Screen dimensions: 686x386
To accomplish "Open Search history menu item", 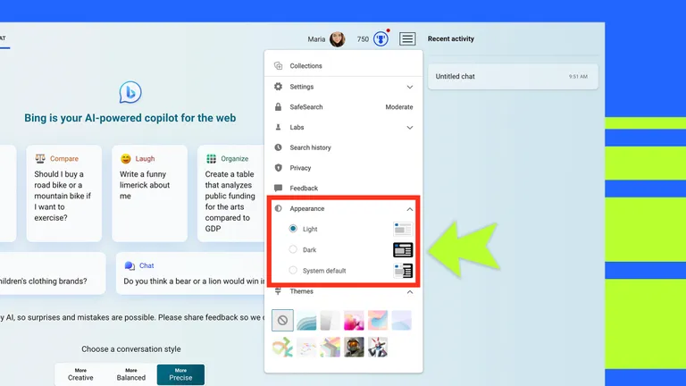I will [x=343, y=147].
